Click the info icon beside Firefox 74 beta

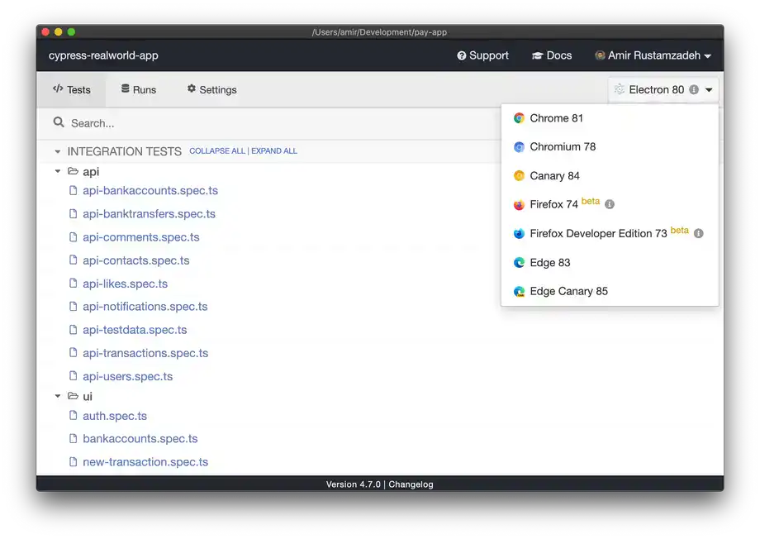610,204
